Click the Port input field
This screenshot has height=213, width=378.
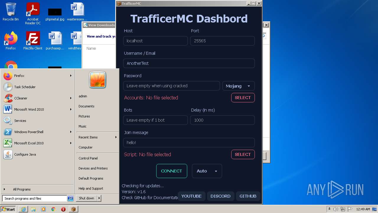[222, 41]
